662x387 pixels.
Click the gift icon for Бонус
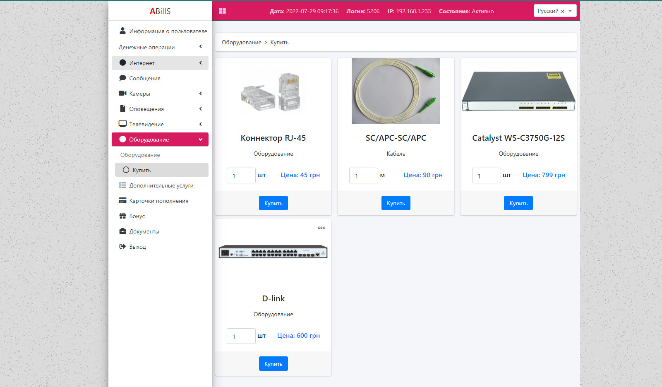coord(122,216)
